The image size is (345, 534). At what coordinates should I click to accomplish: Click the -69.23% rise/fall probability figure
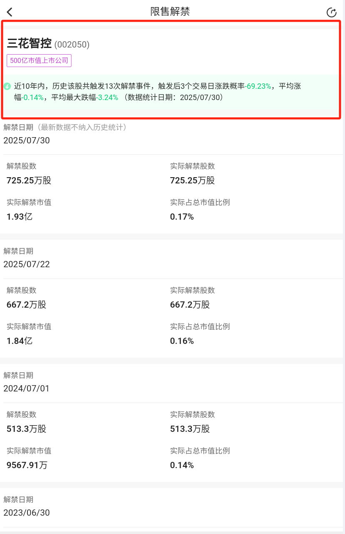tap(258, 86)
